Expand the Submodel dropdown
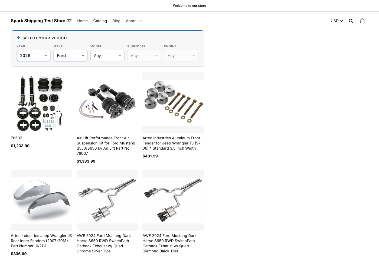 144,56
